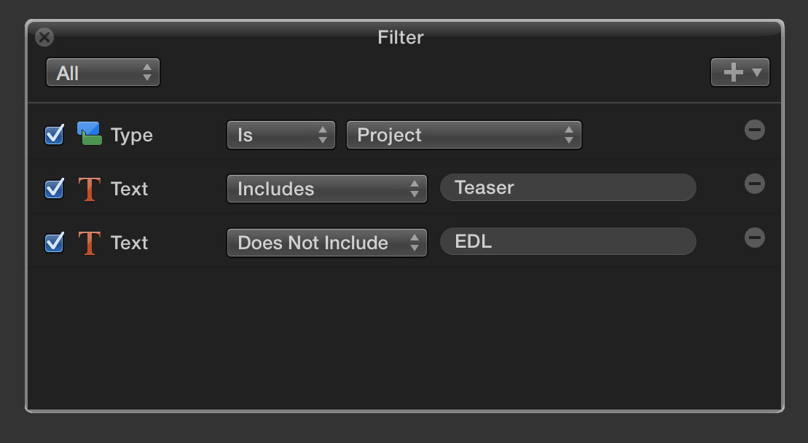Click the Filter window title
Screen dimensions: 808x443
[x=401, y=37]
